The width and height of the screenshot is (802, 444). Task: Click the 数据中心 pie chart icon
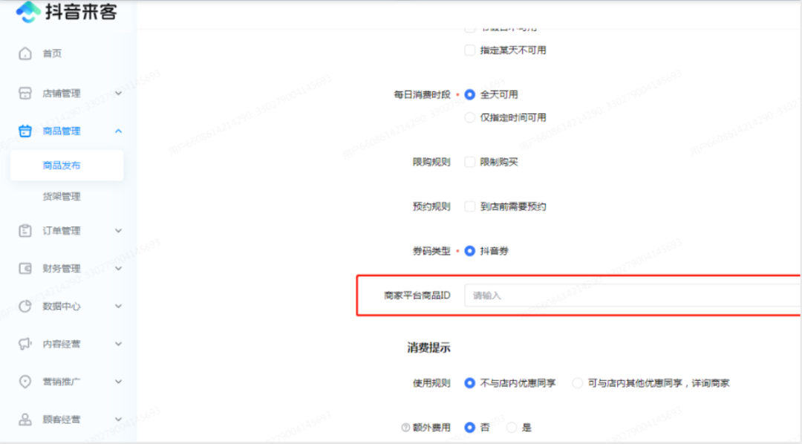point(25,306)
